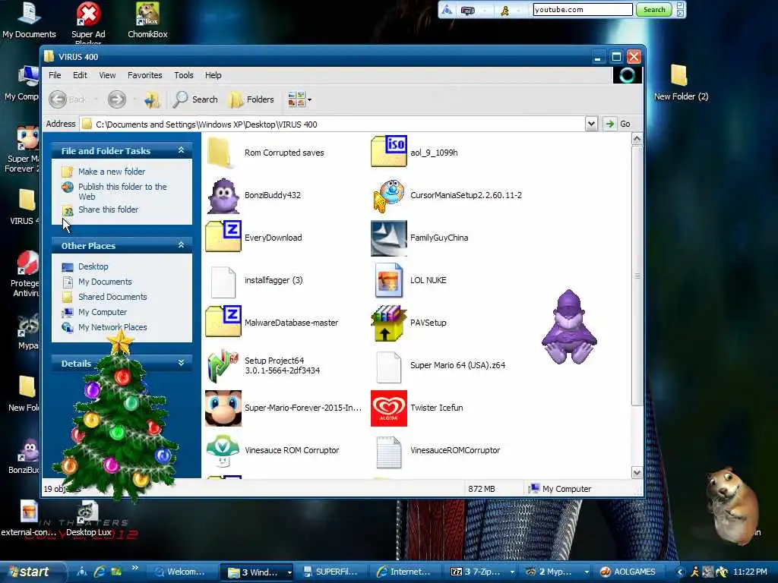This screenshot has height=583, width=778.
Task: Expand the Address bar dropdown arrow
Action: click(x=591, y=124)
